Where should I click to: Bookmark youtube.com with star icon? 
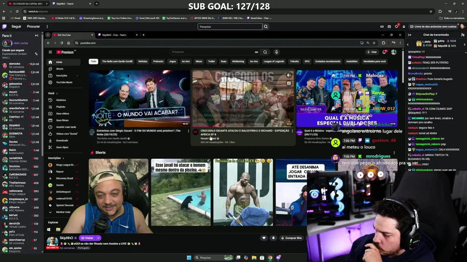point(374,43)
